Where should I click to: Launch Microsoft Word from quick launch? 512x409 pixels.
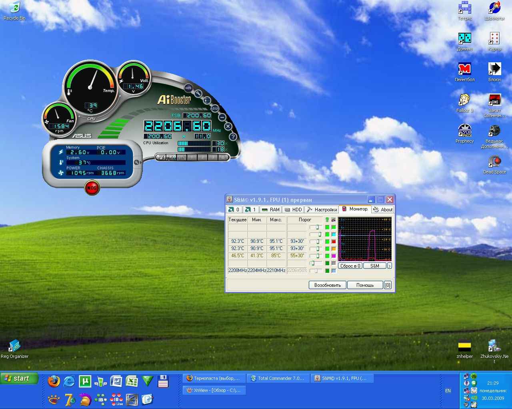pyautogui.click(x=116, y=381)
